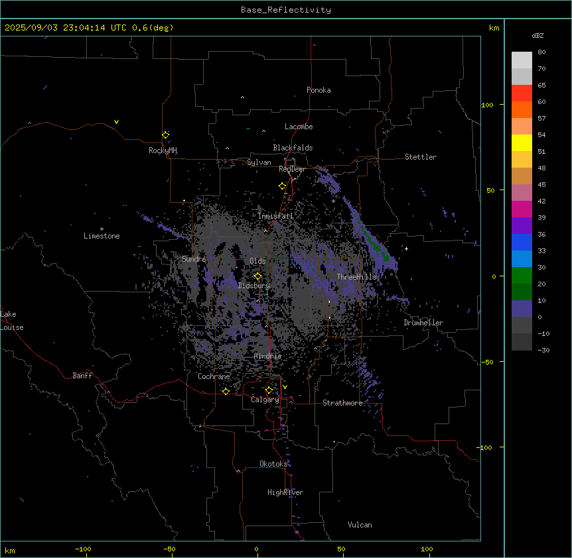Click the 50 tick label on right axis
572x558 pixels.
pyautogui.click(x=490, y=190)
